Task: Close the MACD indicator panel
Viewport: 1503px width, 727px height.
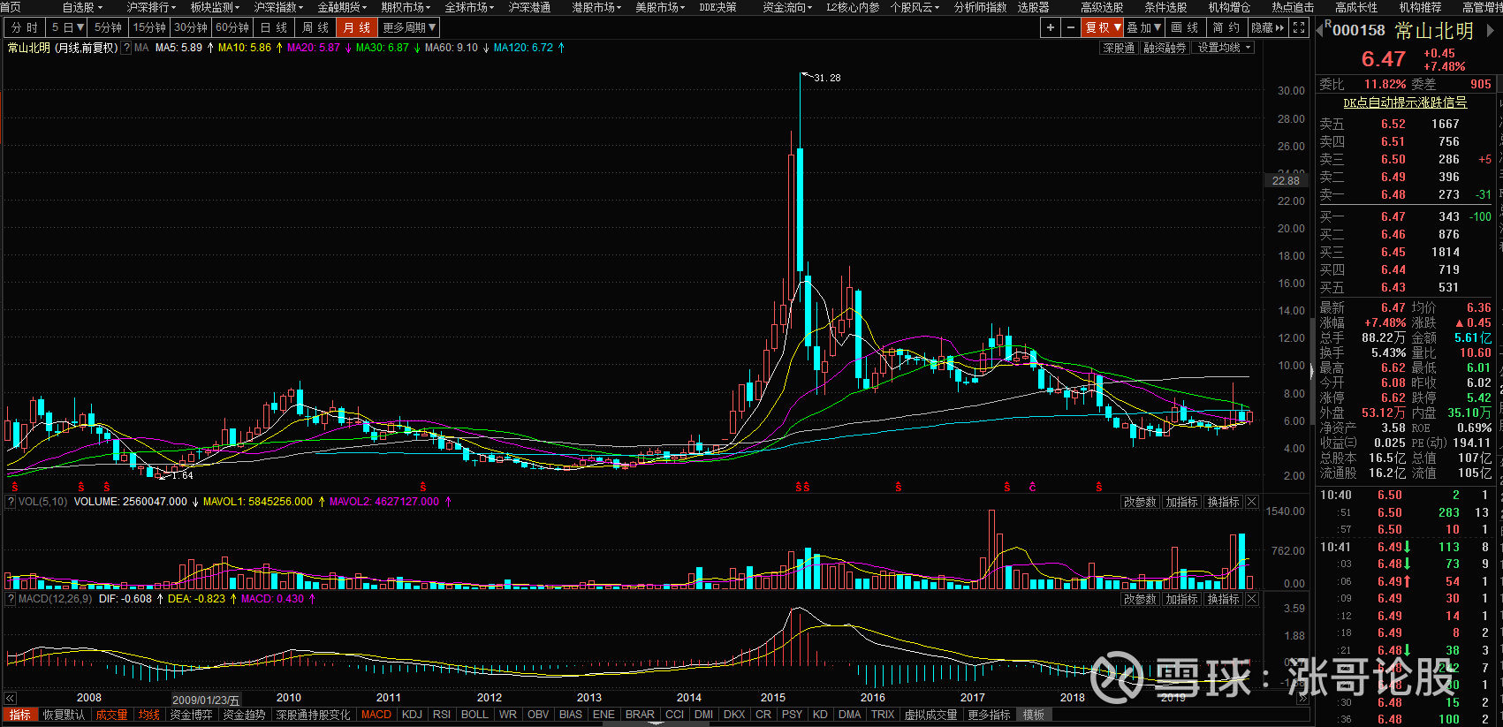Action: (1251, 599)
